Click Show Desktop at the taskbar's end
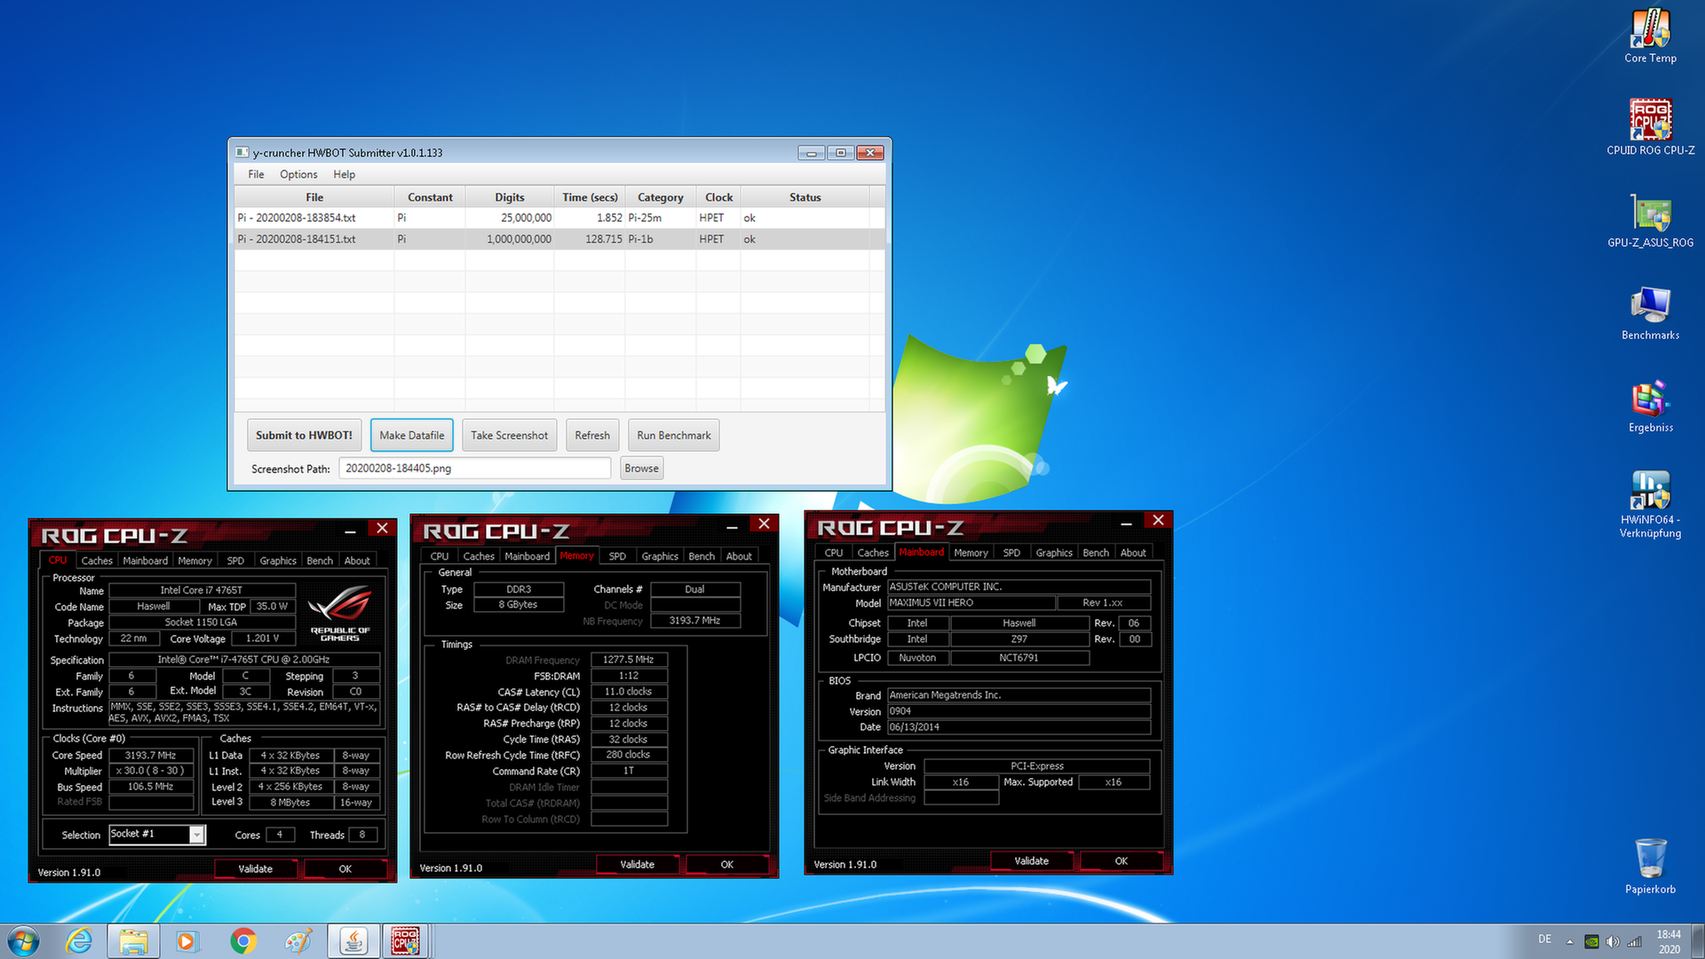1705x959 pixels. tap(1698, 941)
